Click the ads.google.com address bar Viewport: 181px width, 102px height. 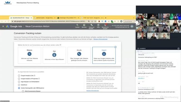50,21
